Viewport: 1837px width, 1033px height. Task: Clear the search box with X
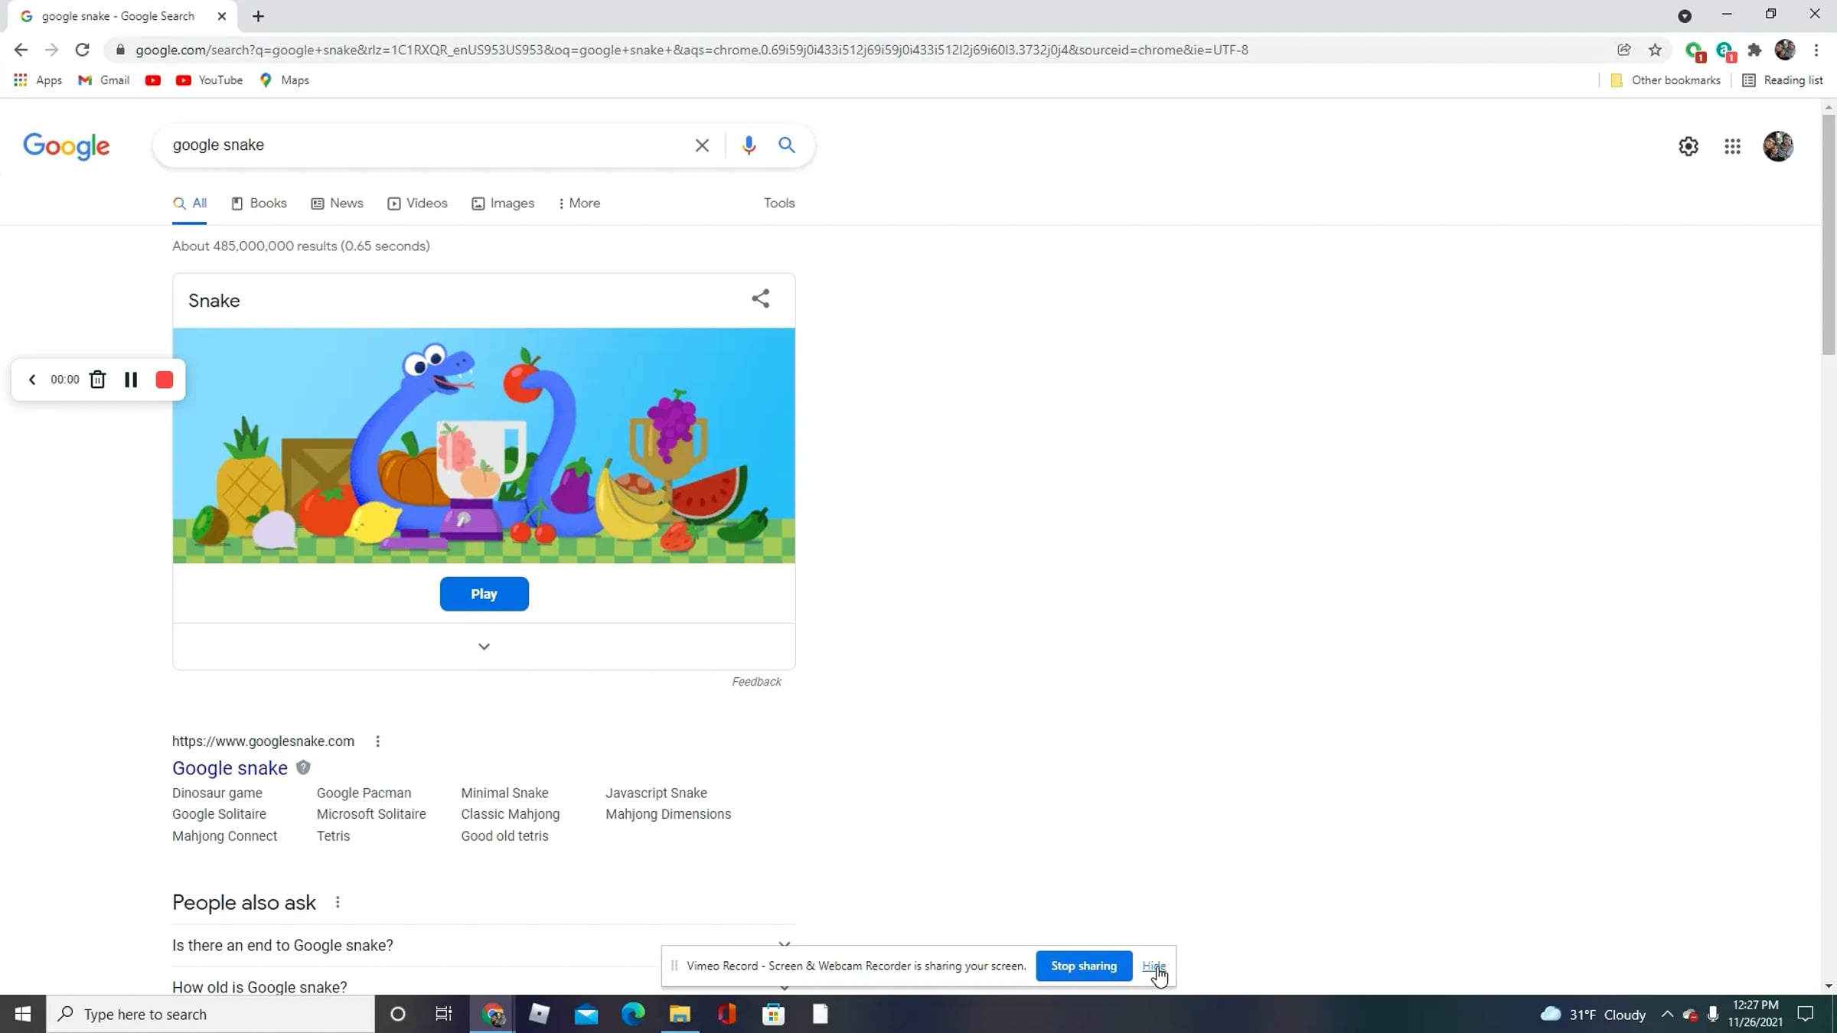click(702, 145)
